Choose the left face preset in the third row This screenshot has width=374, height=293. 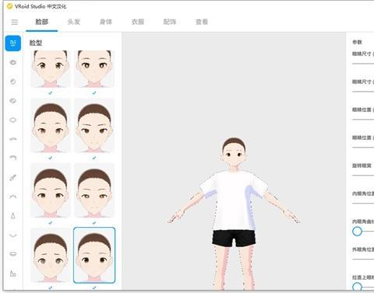pos(51,190)
